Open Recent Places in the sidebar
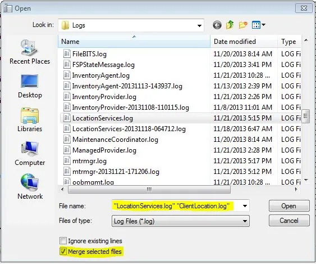The image size is (316, 264). tap(30, 52)
